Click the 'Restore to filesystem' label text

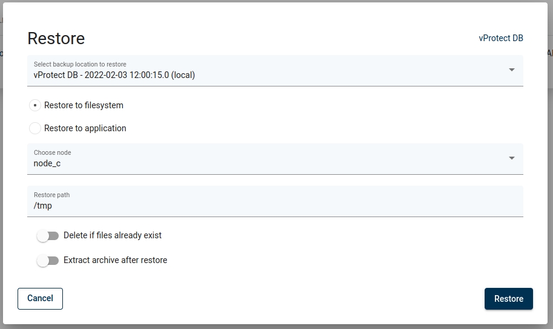pyautogui.click(x=83, y=105)
